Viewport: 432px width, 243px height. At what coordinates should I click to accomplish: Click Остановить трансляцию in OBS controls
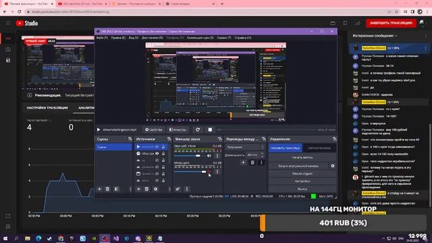point(285,148)
